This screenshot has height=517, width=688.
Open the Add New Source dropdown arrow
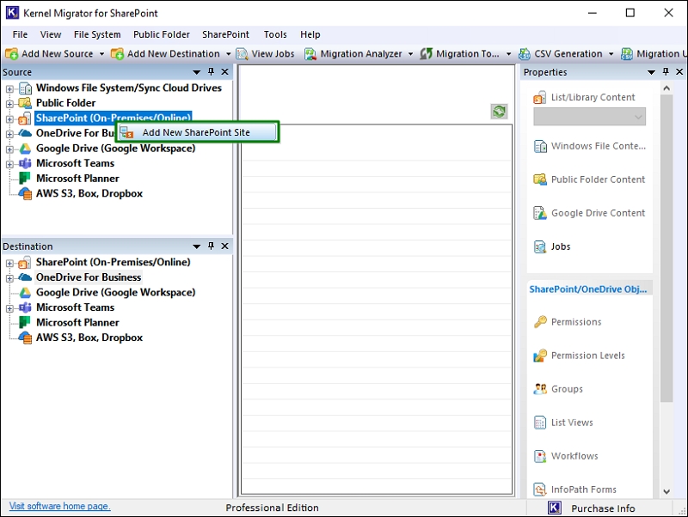[x=101, y=54]
